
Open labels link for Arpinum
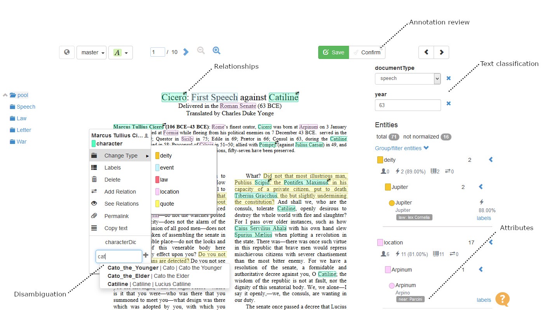pos(484,300)
